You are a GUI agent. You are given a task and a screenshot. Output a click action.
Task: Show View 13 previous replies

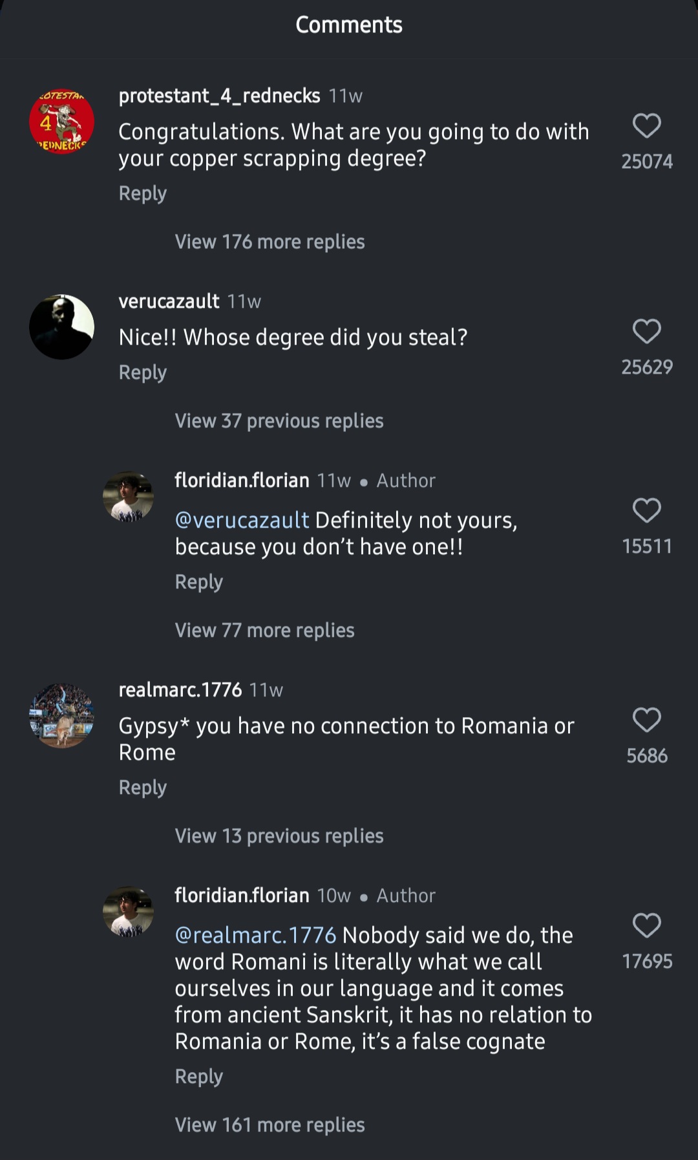(x=279, y=836)
